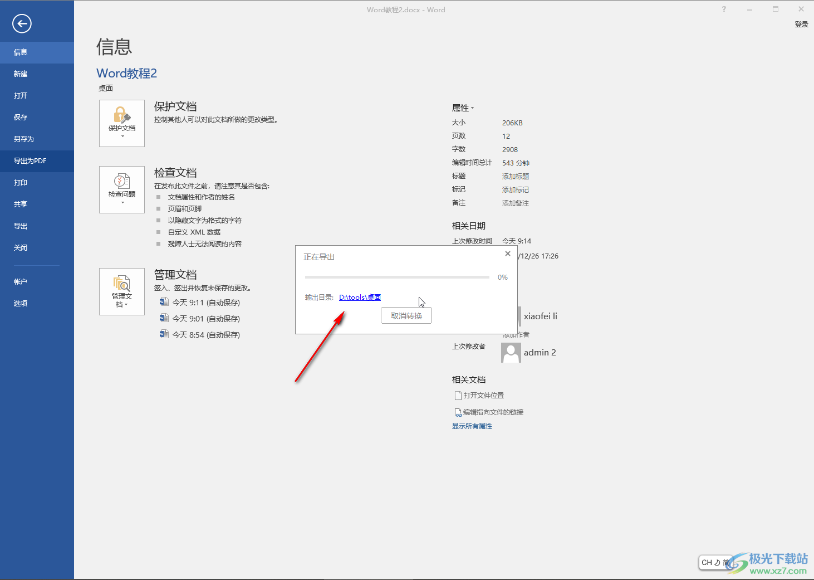
Task: Open the 今天 9:11 (自动保存) version
Action: click(206, 303)
